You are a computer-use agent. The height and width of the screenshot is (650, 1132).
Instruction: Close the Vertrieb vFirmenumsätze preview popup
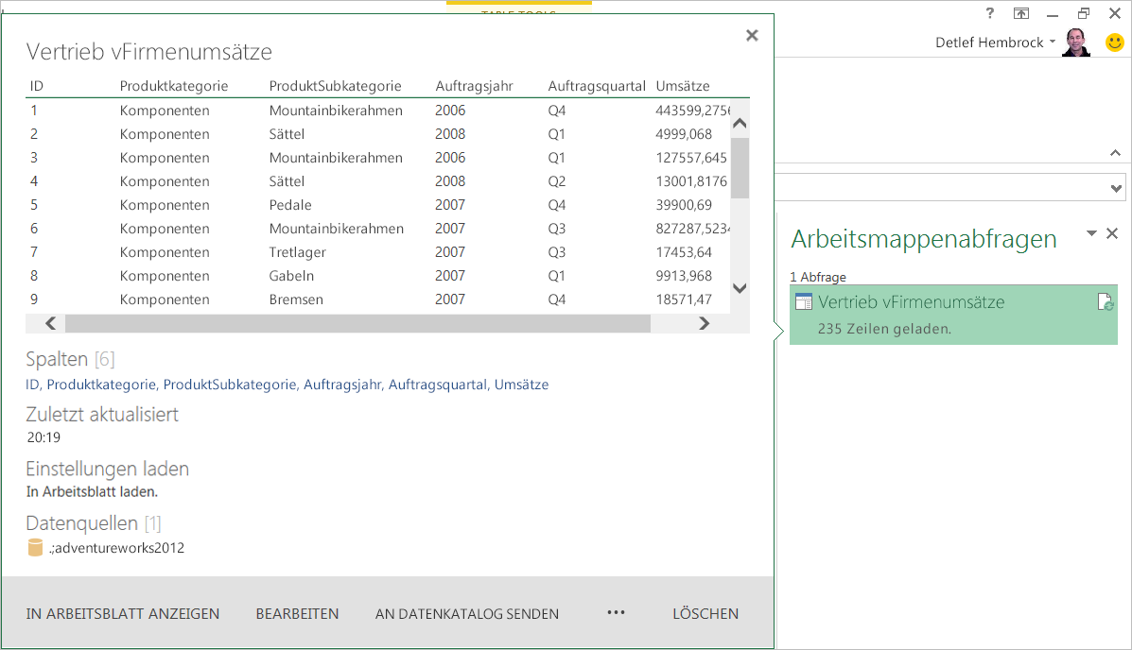pos(752,36)
